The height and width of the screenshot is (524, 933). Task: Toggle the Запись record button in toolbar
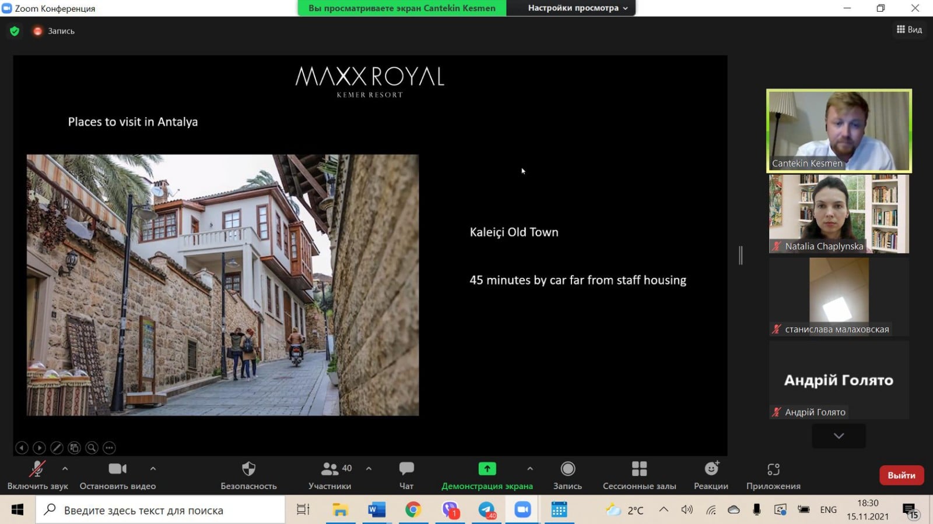point(567,469)
